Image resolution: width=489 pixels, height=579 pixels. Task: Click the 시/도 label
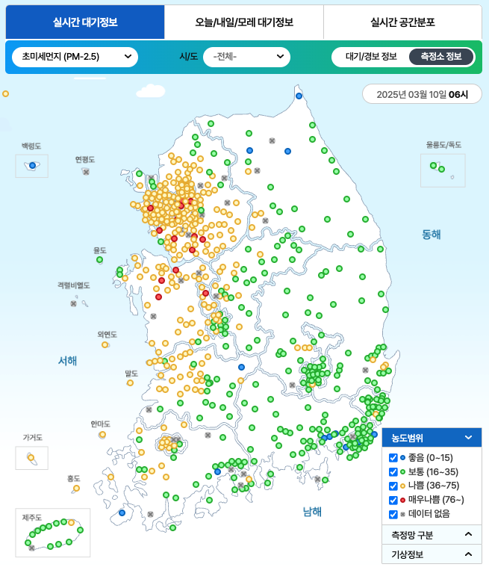189,57
